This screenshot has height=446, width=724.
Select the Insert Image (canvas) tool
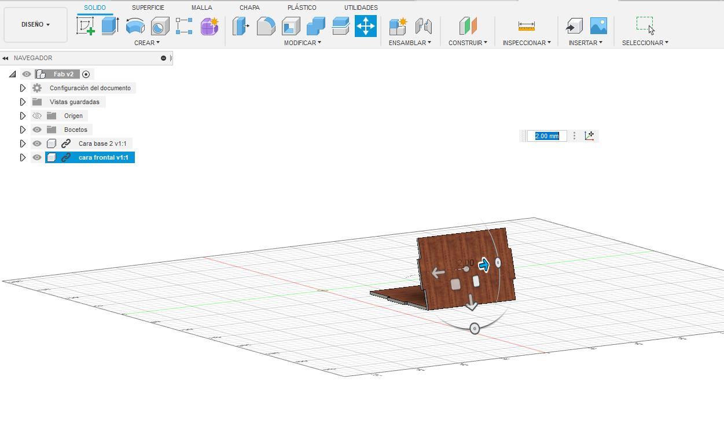point(598,26)
